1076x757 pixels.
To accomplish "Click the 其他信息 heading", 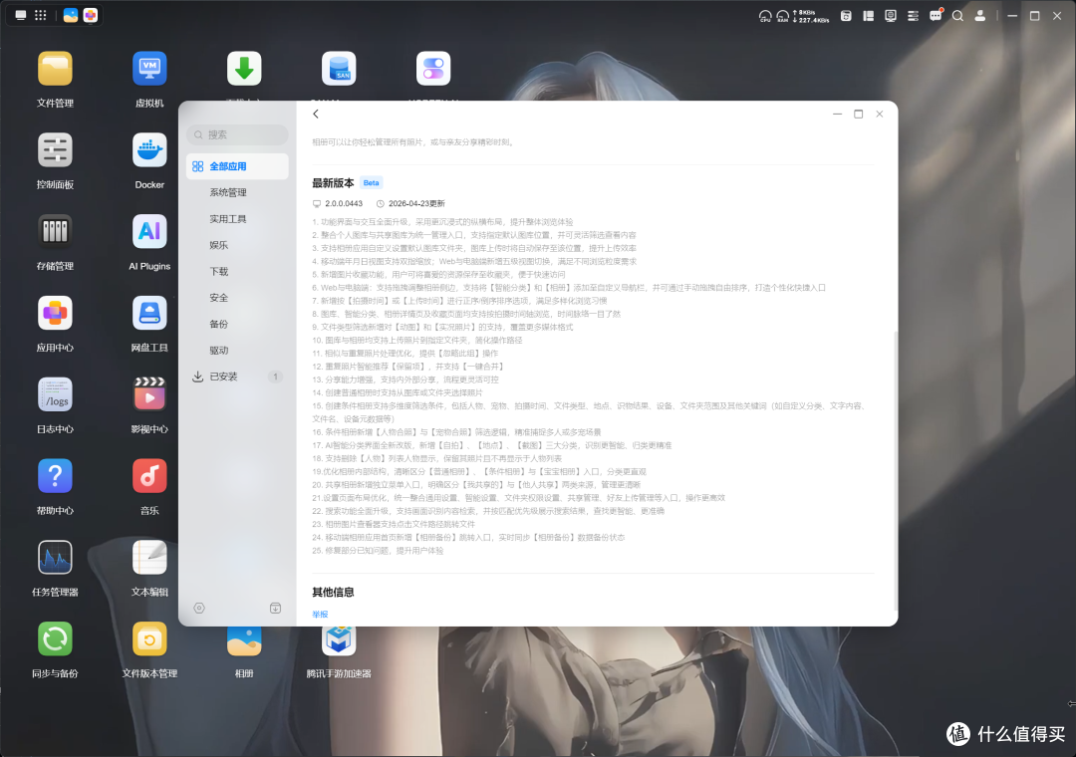I will point(333,593).
